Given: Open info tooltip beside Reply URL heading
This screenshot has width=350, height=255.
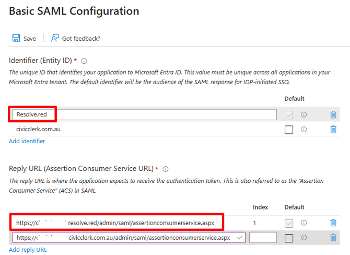Looking at the screenshot, I should [166, 169].
